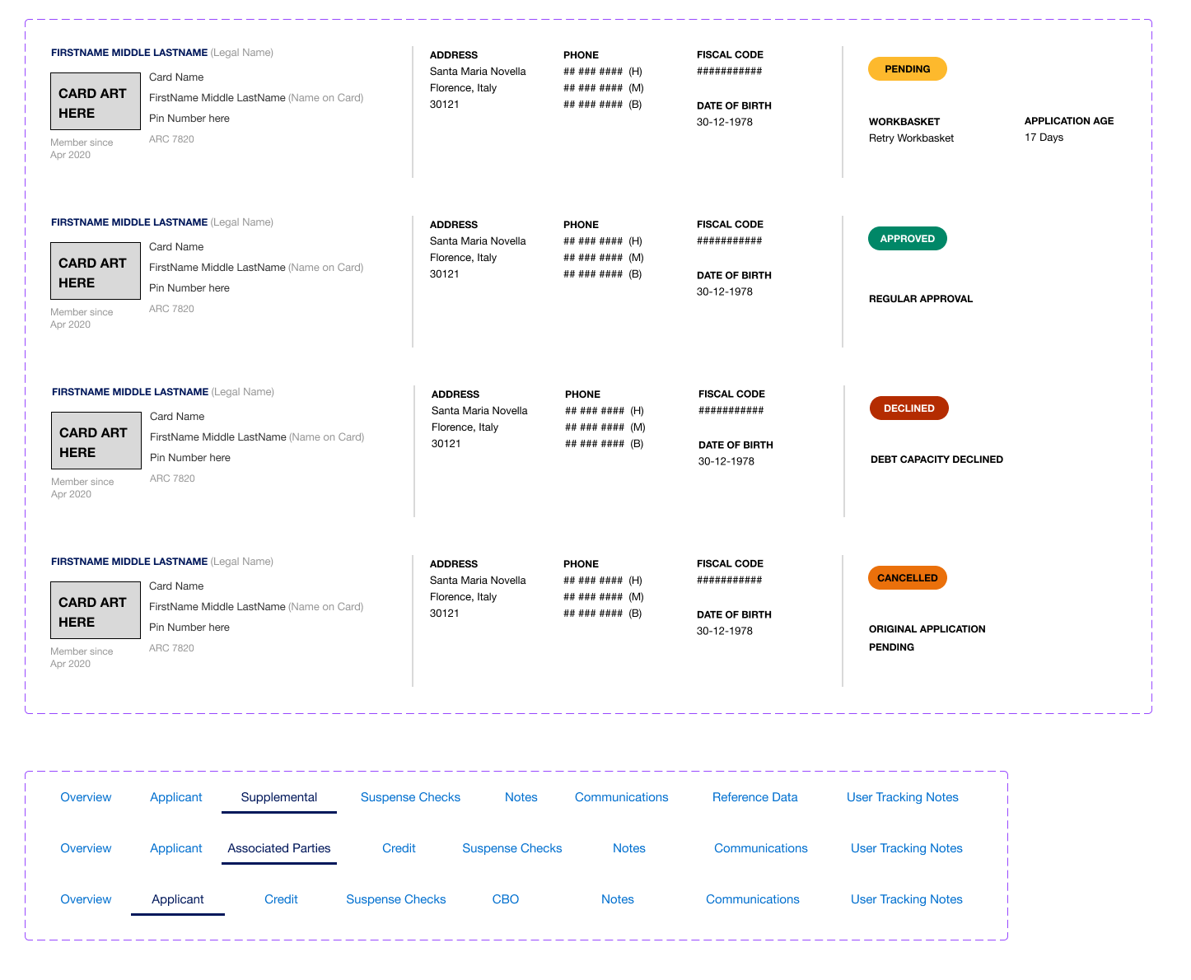
Task: Select the Card Art placeholder on the cancelled application
Action: point(95,609)
